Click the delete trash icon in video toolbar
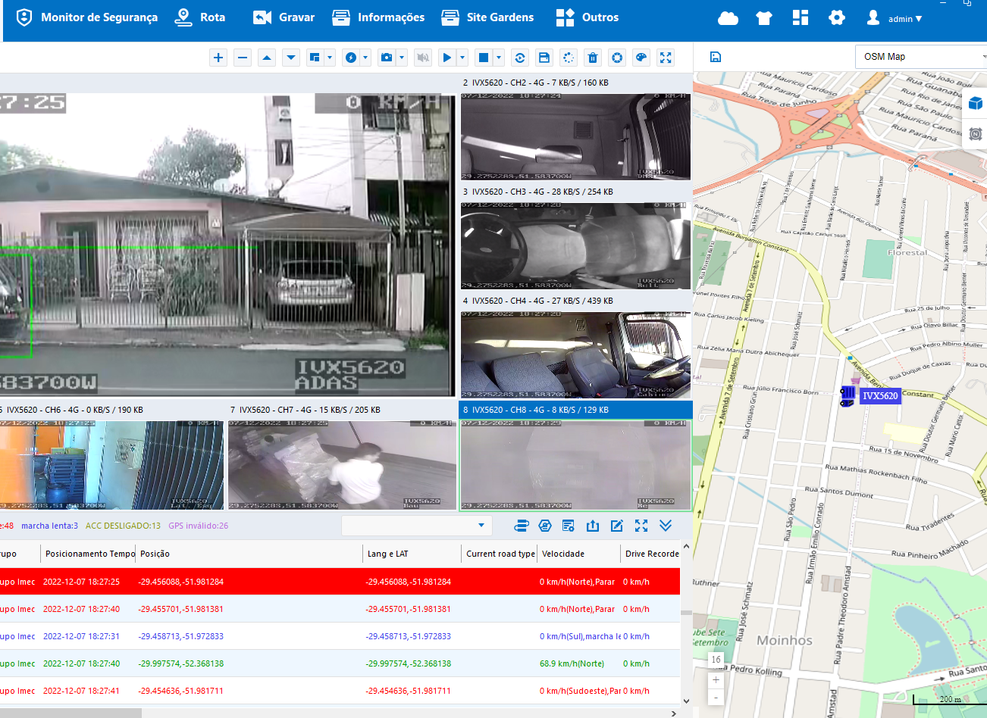The image size is (987, 718). [x=593, y=58]
